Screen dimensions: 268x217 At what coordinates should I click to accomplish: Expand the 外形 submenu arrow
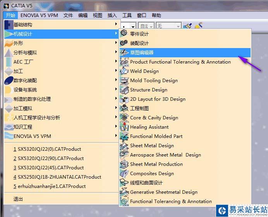[116, 42]
